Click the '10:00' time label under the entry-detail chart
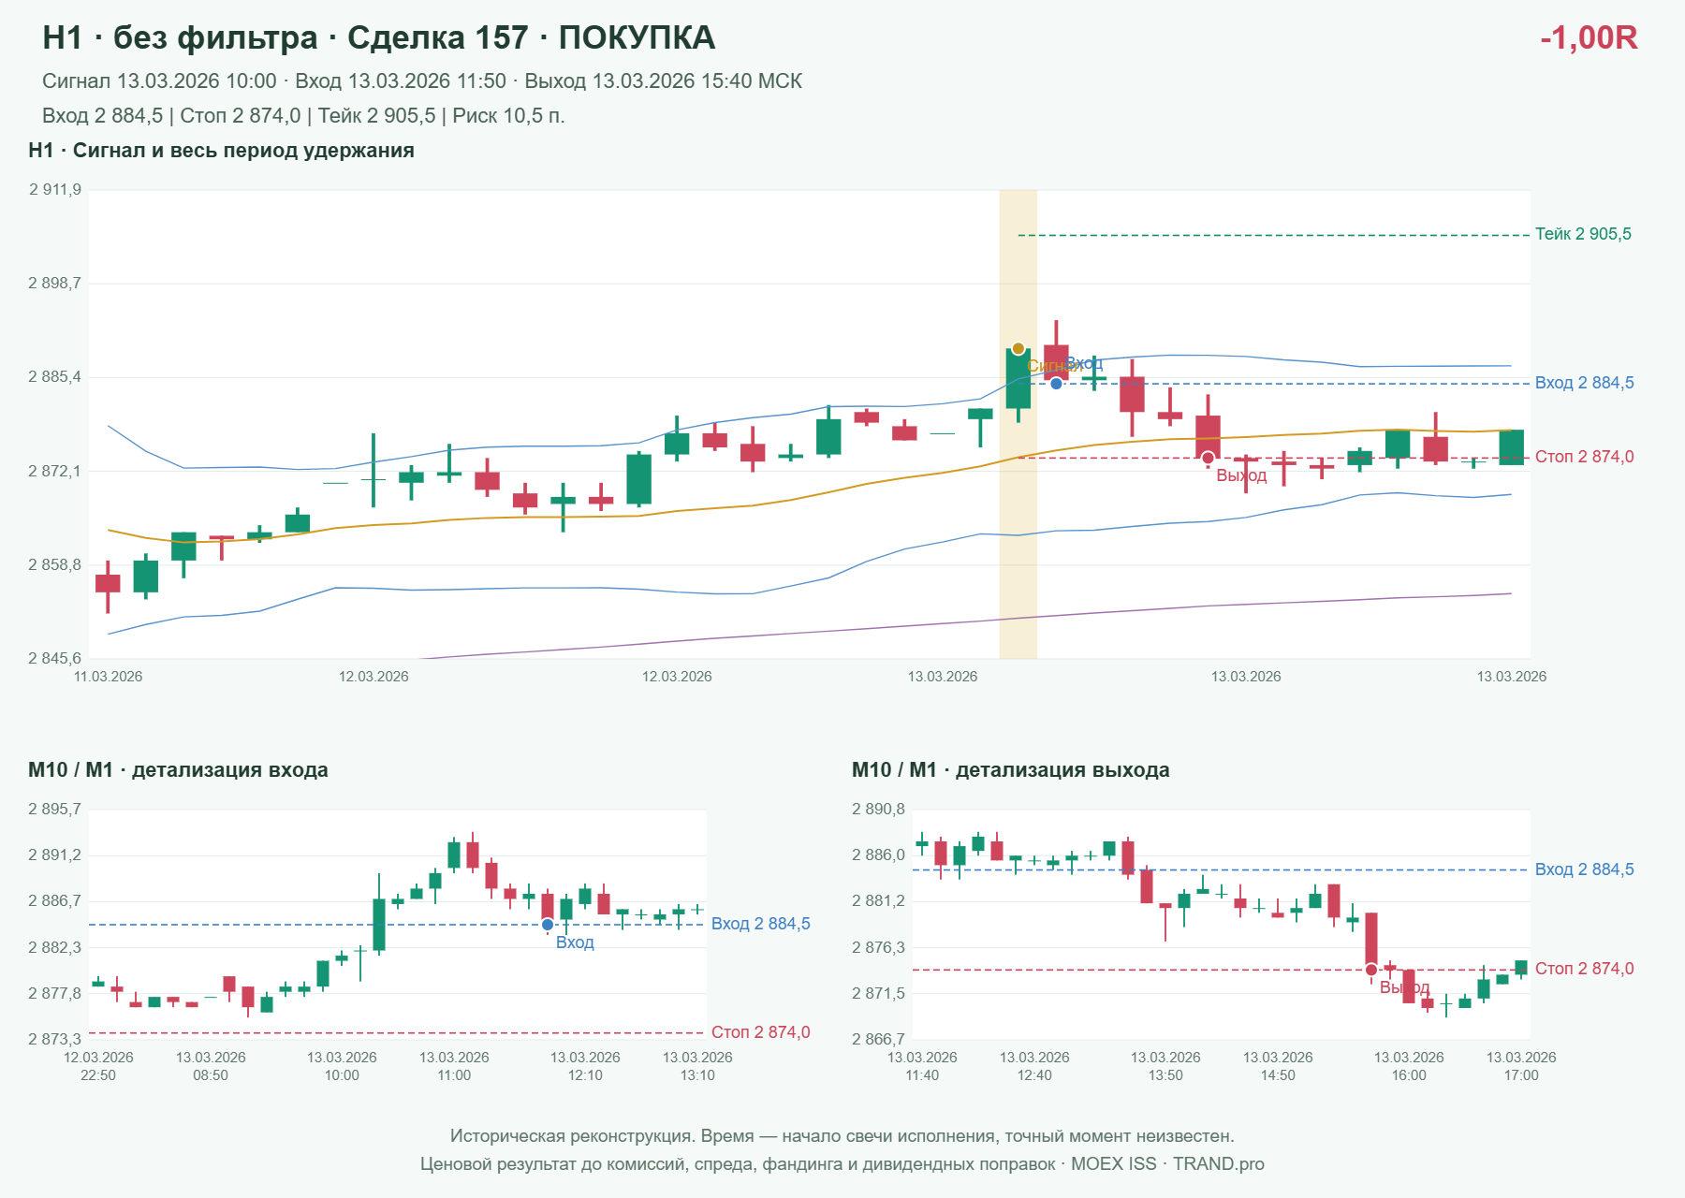This screenshot has width=1685, height=1198. click(x=342, y=1075)
